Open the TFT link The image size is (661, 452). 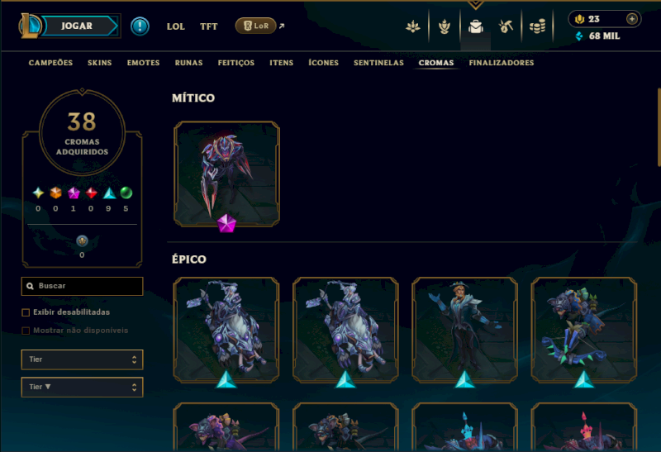pos(209,26)
